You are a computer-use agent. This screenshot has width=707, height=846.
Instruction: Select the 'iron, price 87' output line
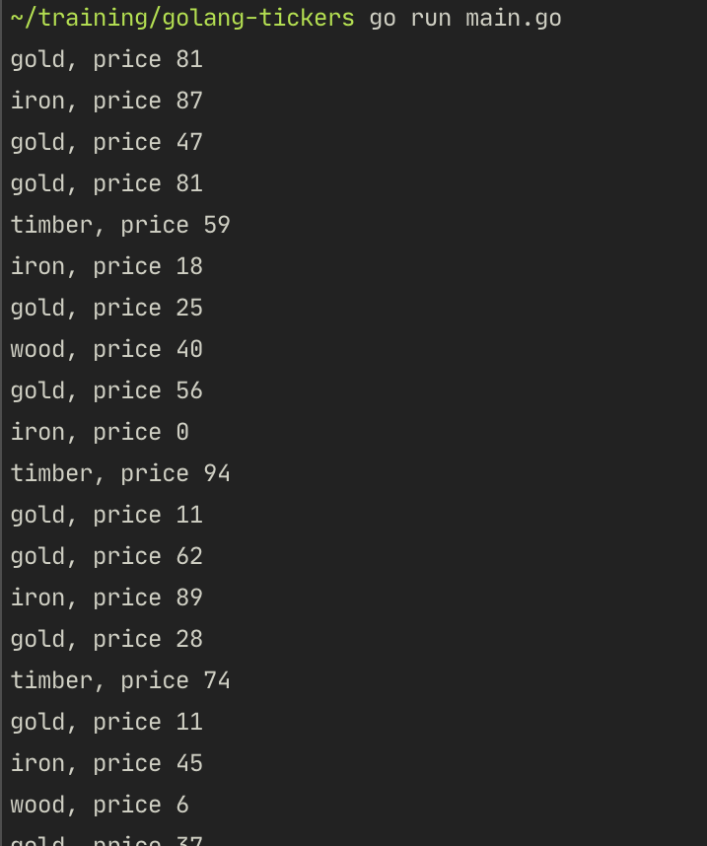click(x=106, y=102)
